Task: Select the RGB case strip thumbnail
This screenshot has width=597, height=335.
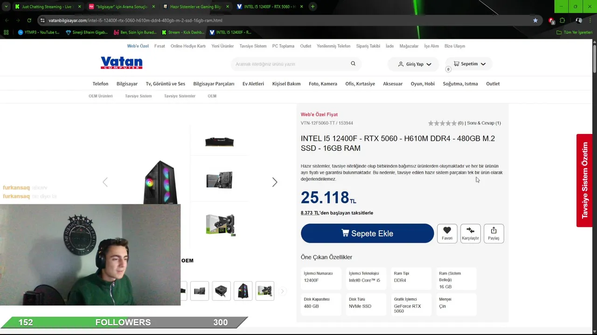Action: 243,291
